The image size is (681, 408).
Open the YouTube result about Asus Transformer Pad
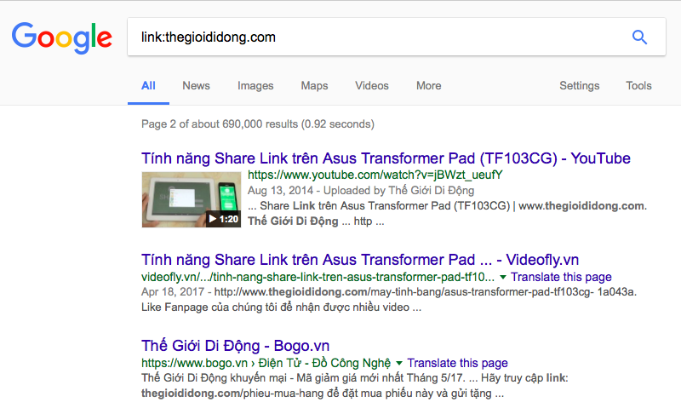point(386,158)
